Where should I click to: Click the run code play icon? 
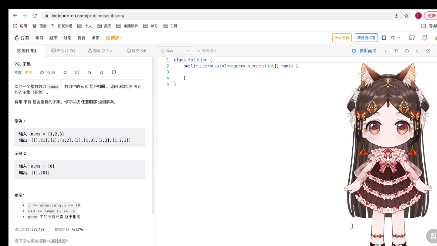pos(396,51)
